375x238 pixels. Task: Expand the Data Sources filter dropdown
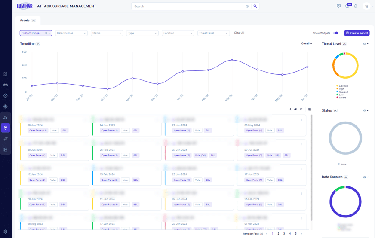pyautogui.click(x=71, y=33)
